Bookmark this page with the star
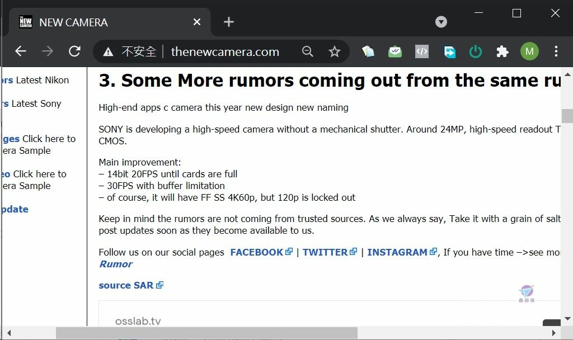This screenshot has width=573, height=340. (335, 51)
